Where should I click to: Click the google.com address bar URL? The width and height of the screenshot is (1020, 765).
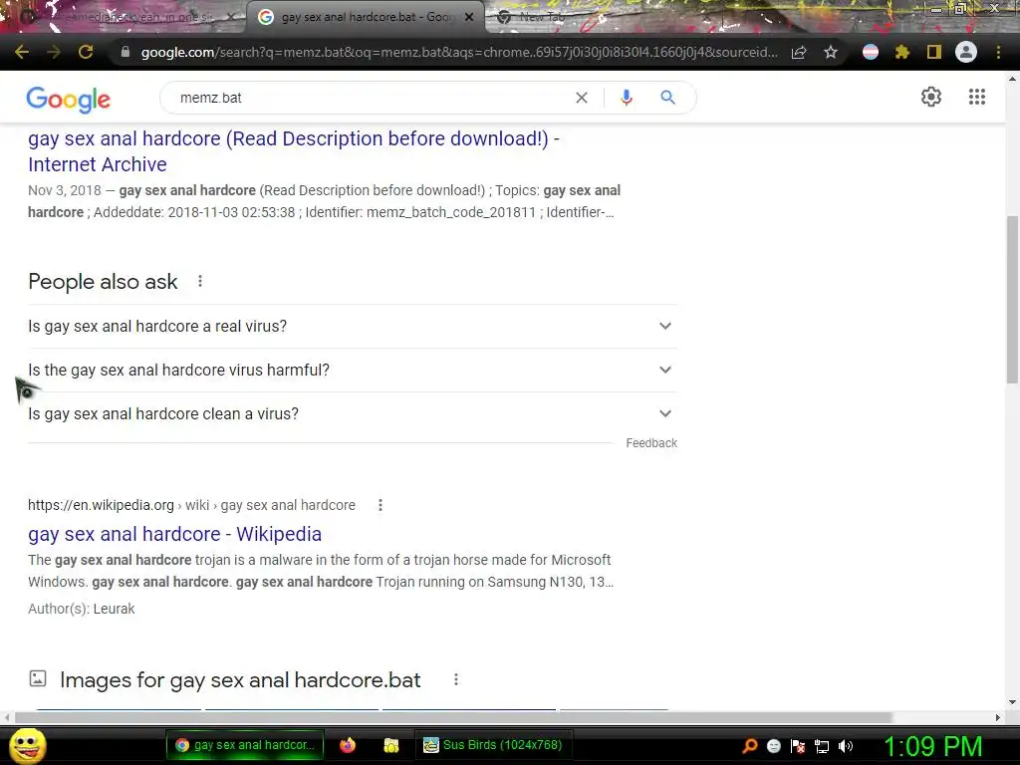(458, 52)
